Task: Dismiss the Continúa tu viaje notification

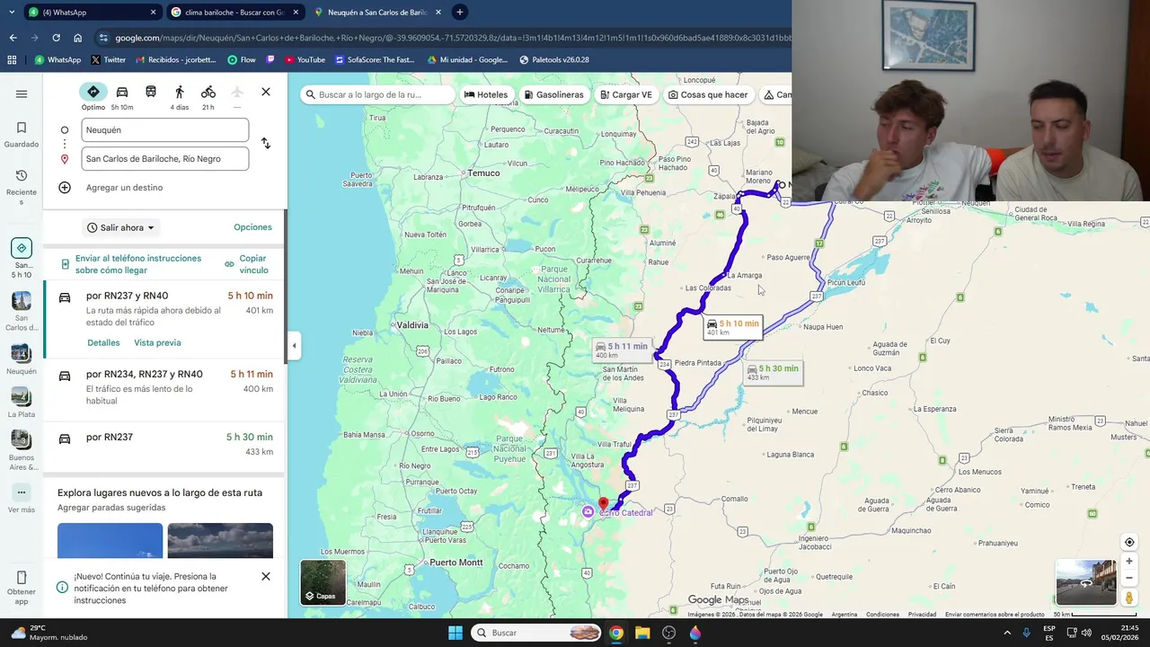Action: [266, 576]
